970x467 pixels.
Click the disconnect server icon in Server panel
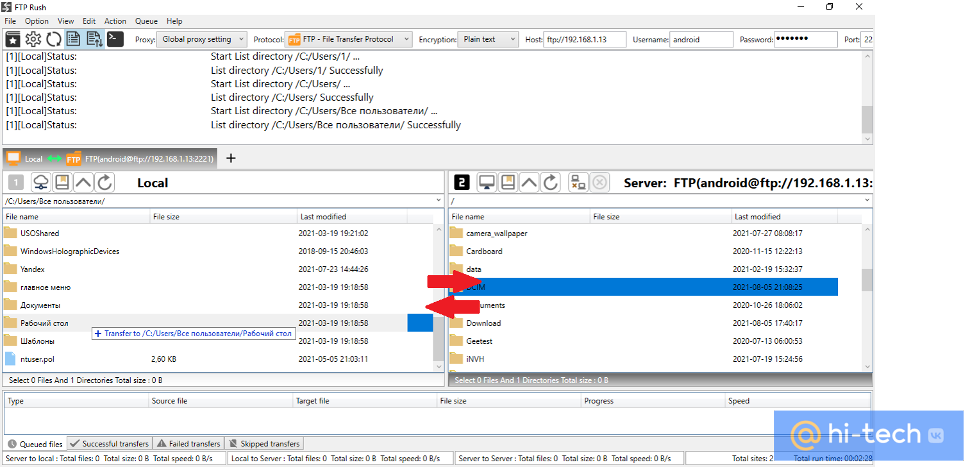(578, 183)
